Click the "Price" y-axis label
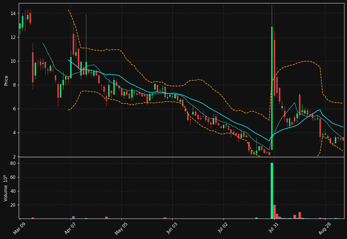Image resolution: width=347 pixels, height=239 pixels. coord(6,80)
